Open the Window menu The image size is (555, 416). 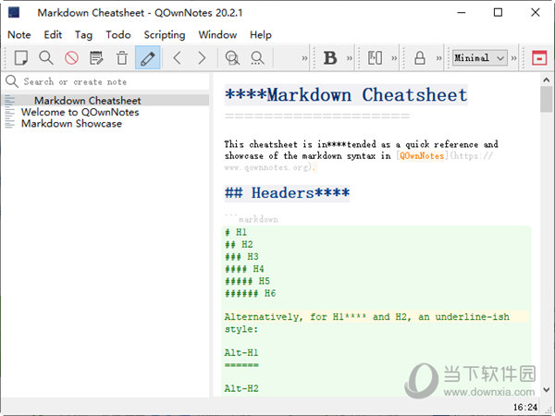pyautogui.click(x=217, y=35)
